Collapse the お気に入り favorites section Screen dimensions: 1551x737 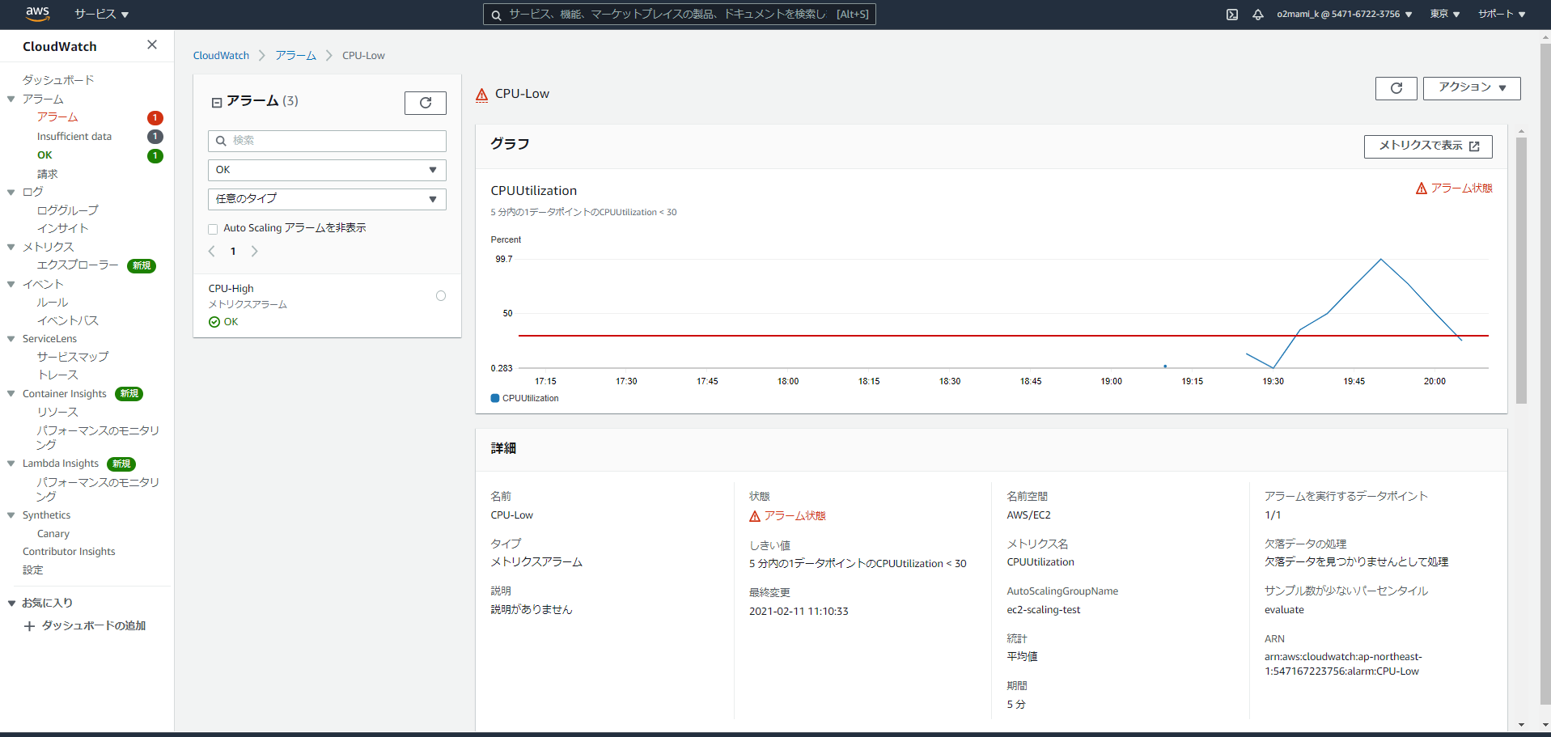[x=11, y=603]
